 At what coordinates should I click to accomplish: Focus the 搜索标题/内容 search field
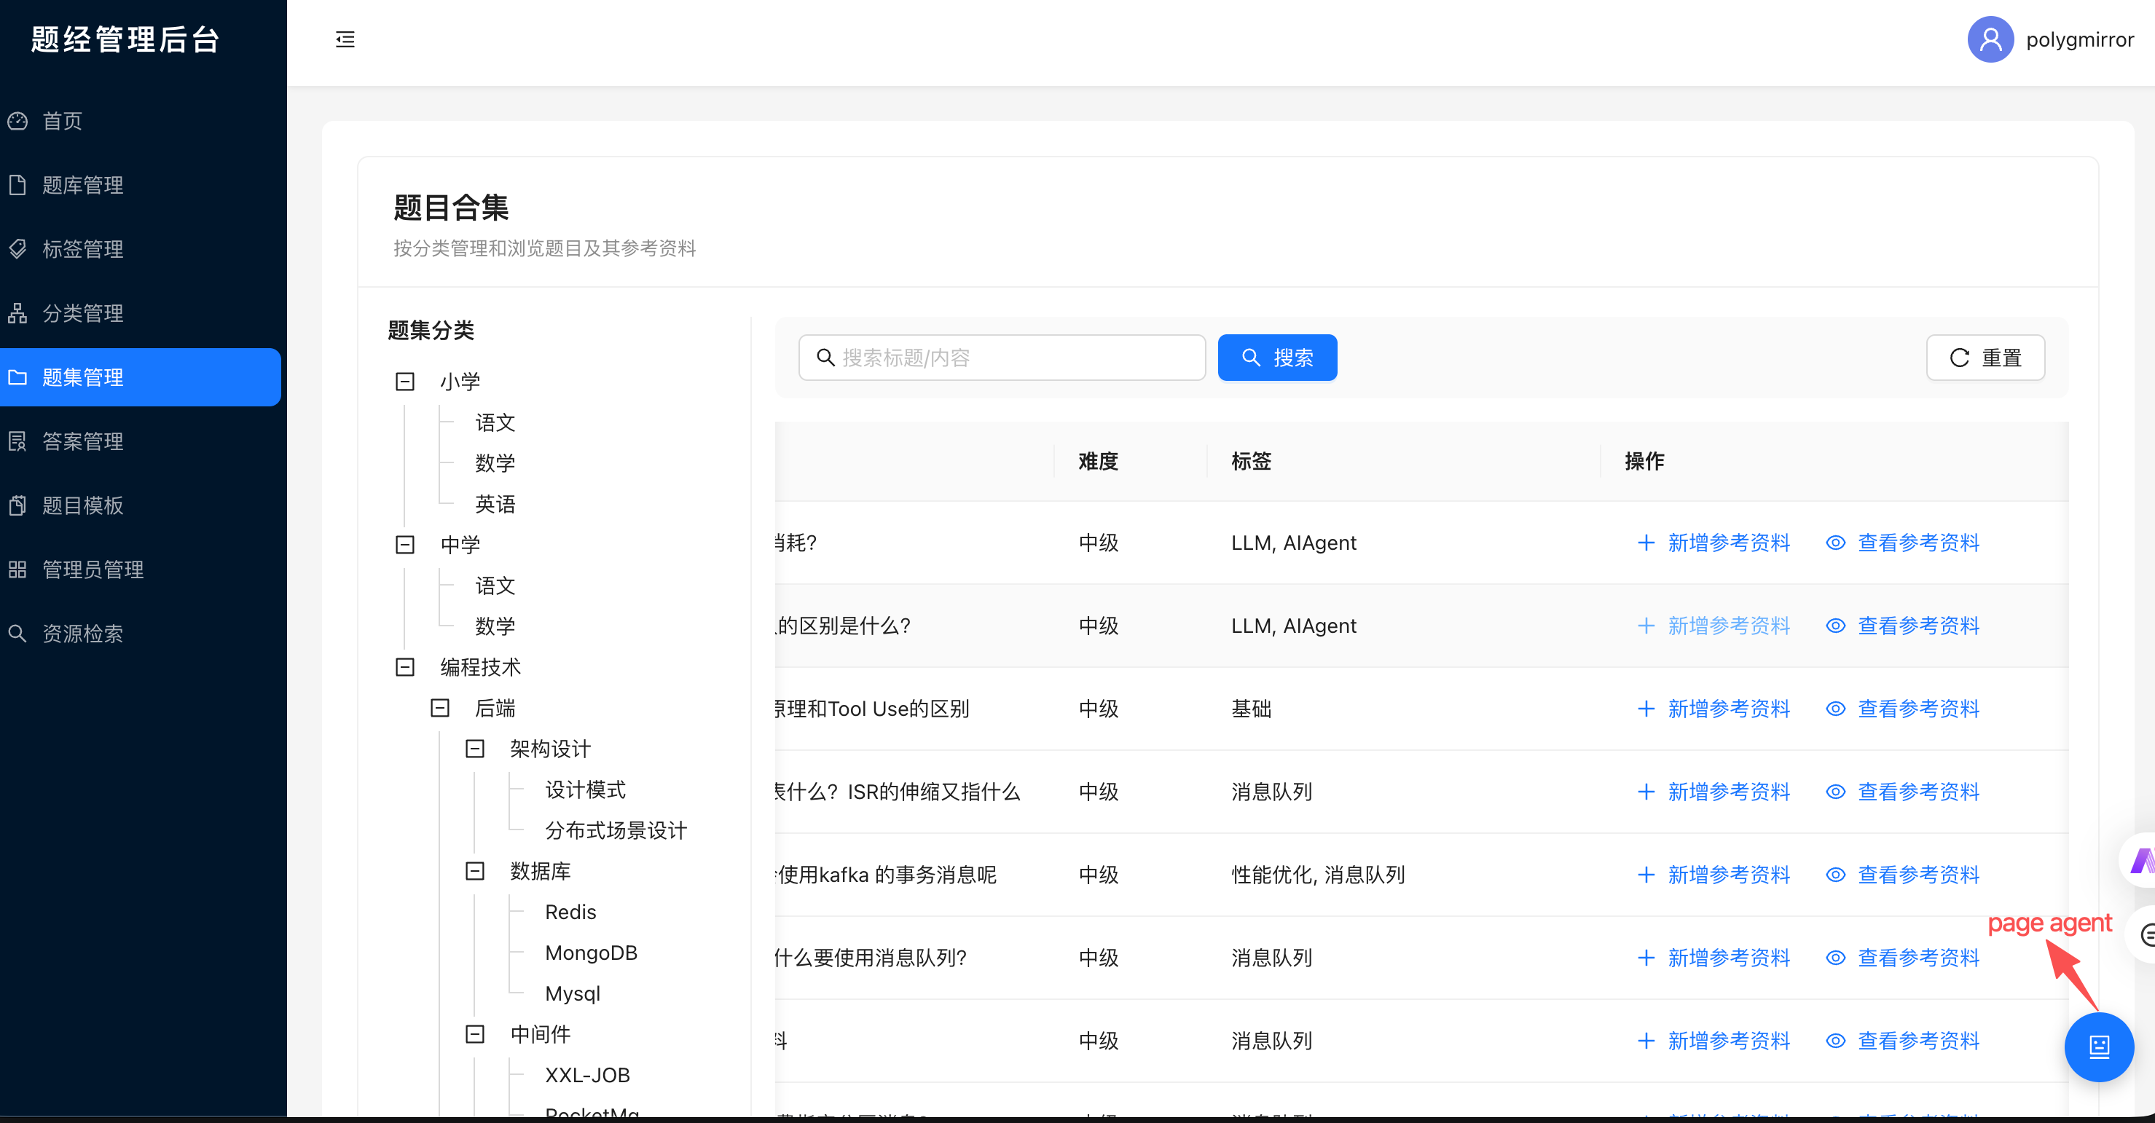pyautogui.click(x=1002, y=358)
